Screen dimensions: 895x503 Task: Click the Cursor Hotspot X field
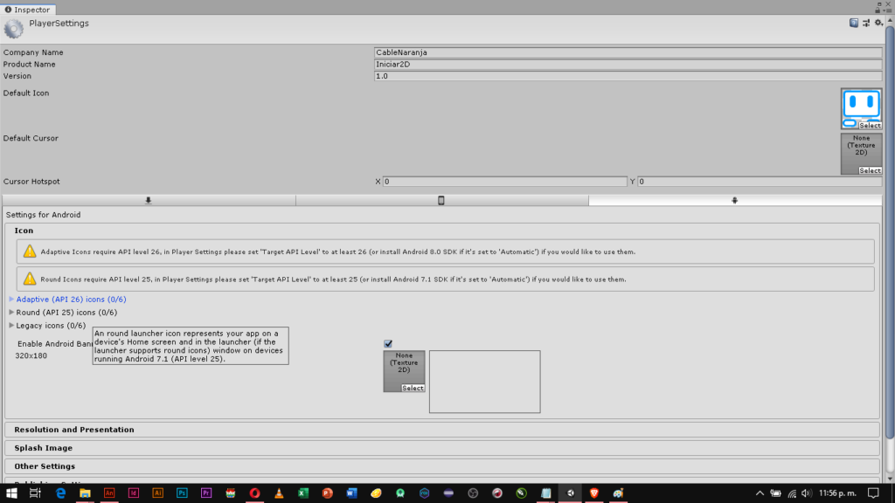[x=503, y=182]
